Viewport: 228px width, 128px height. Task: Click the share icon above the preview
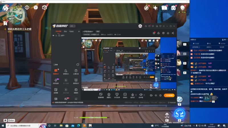tap(173, 33)
